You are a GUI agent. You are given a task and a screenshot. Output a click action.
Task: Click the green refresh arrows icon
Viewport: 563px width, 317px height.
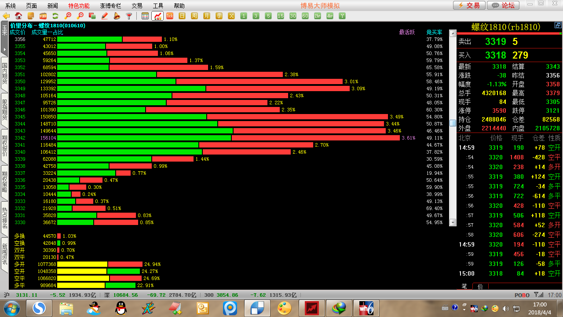point(55,16)
